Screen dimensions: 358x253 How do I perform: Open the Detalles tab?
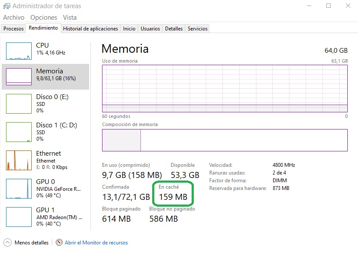click(x=174, y=29)
